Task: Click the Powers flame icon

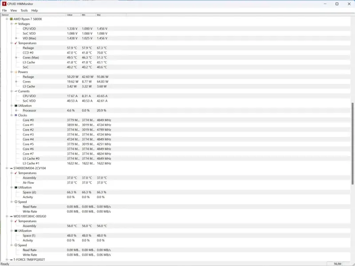Action: click(16, 72)
